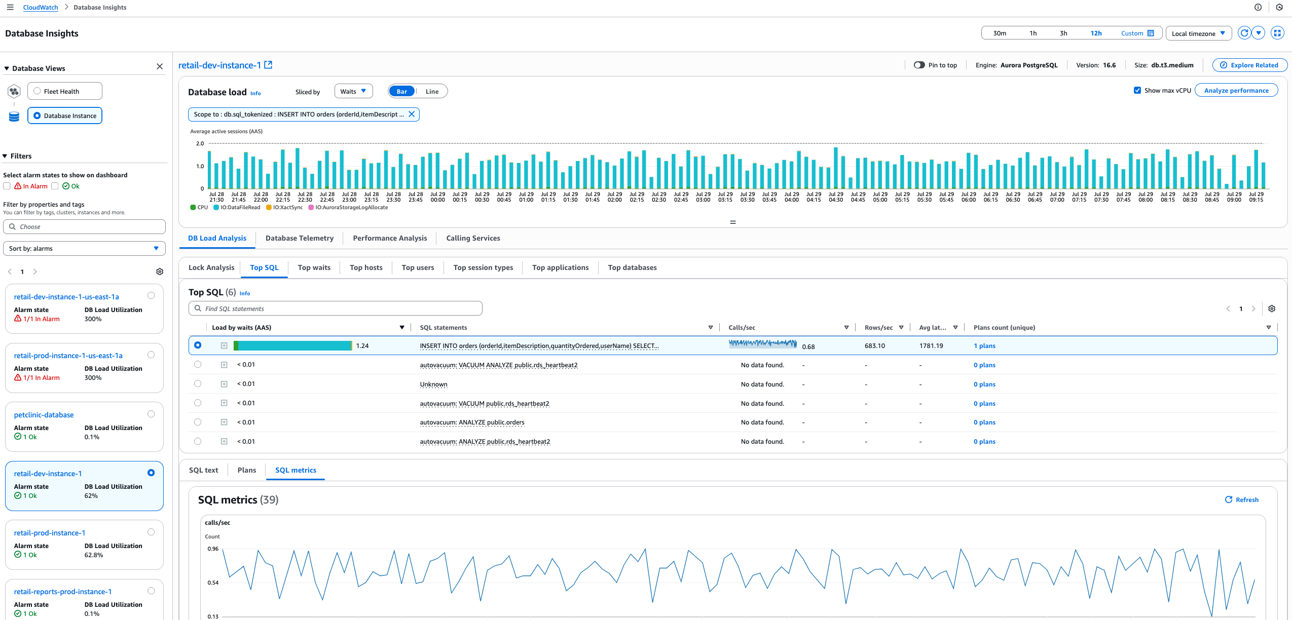1292x620 pixels.
Task: Open the Sliced by Waits dropdown
Action: pyautogui.click(x=353, y=91)
